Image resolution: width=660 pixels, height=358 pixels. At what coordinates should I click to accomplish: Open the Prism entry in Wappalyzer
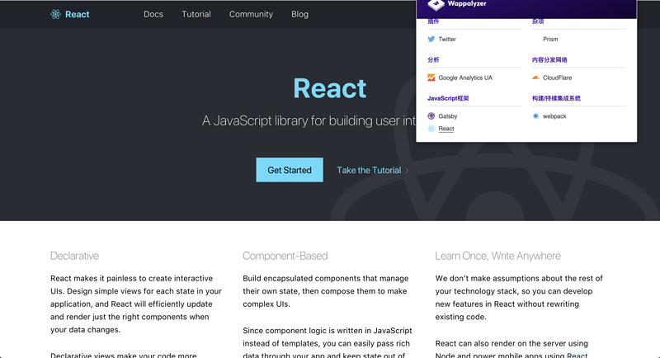coord(550,39)
